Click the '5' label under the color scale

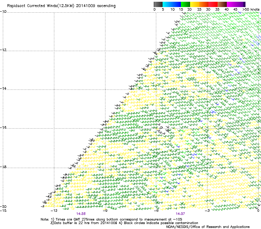[x=163, y=10]
